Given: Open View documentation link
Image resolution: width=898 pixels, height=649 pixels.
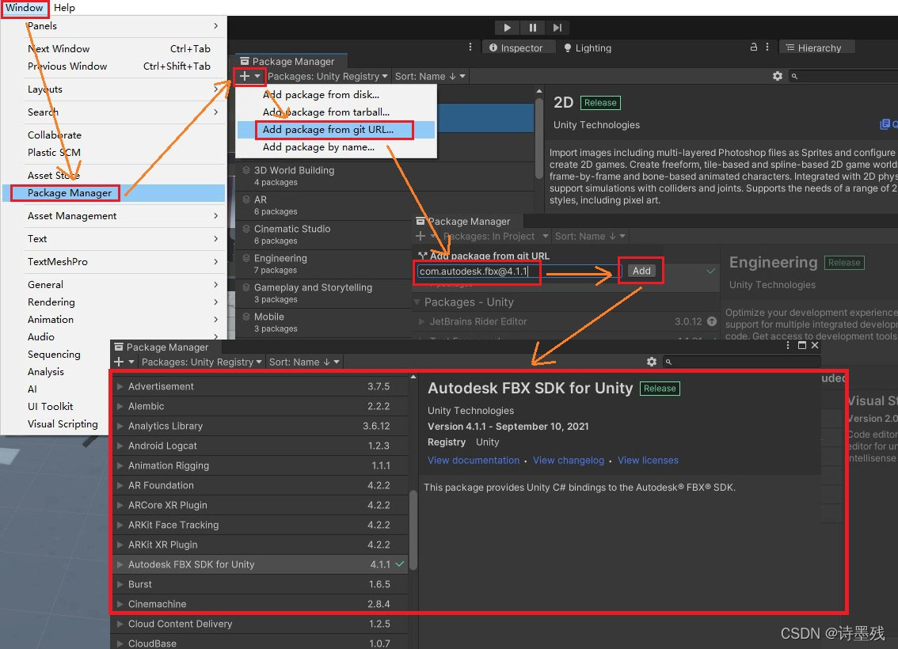Looking at the screenshot, I should click(x=473, y=460).
